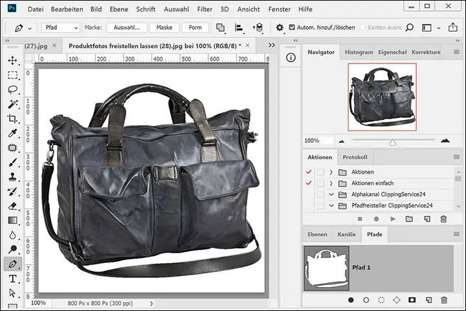Screen dimensions: 466x311
Task: Pick the Crop tool
Action: click(12, 119)
